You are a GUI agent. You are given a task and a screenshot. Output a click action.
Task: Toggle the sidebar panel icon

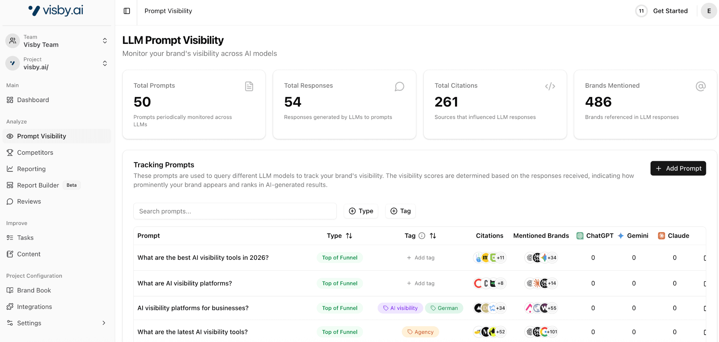tap(127, 11)
